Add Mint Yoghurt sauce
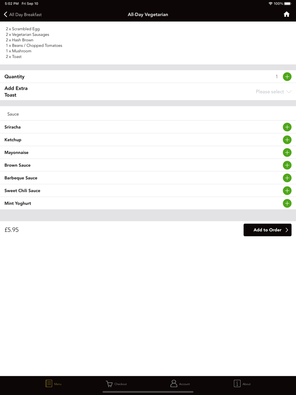The height and width of the screenshot is (395, 296). tap(287, 203)
